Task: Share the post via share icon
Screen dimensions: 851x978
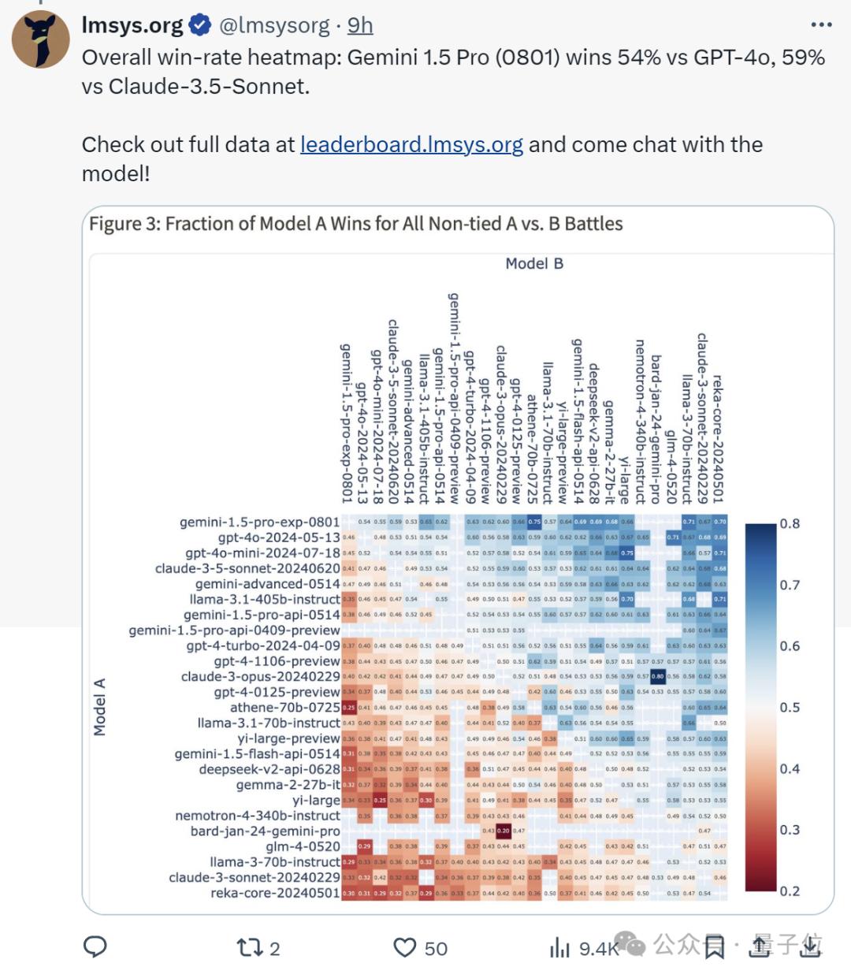Action: 760,946
